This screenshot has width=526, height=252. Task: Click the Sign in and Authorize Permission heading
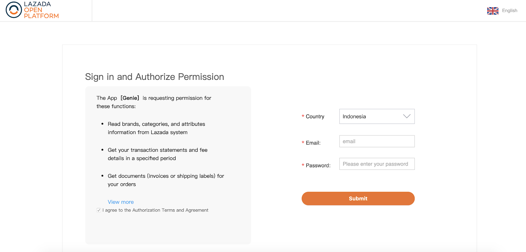pyautogui.click(x=155, y=77)
